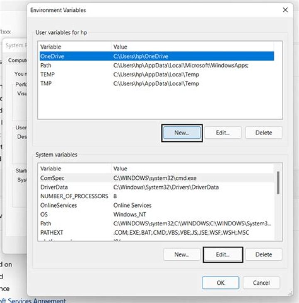Image resolution: width=299 pixels, height=303 pixels.
Task: Select the TMP user variable
Action: coord(157,84)
